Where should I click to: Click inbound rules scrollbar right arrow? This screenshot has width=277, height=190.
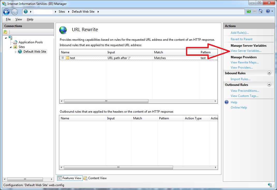pos(215,101)
